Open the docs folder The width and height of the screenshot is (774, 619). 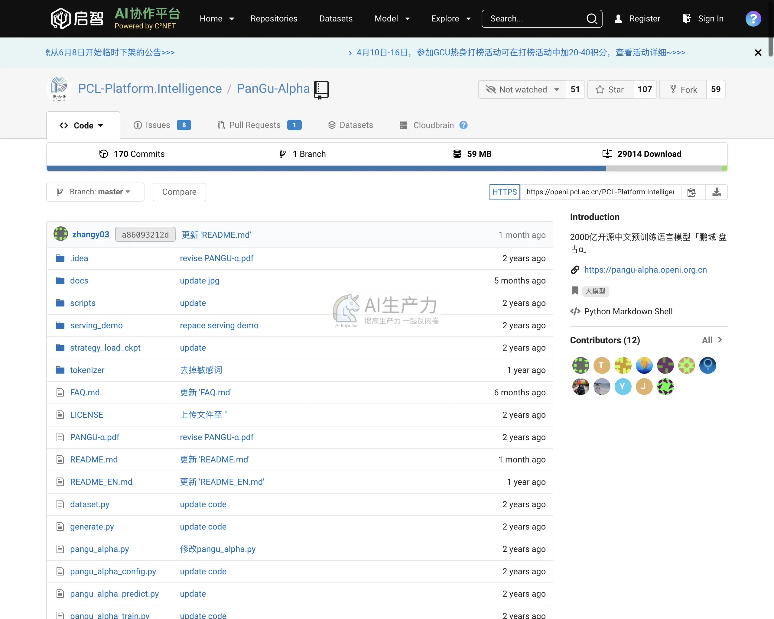(79, 280)
